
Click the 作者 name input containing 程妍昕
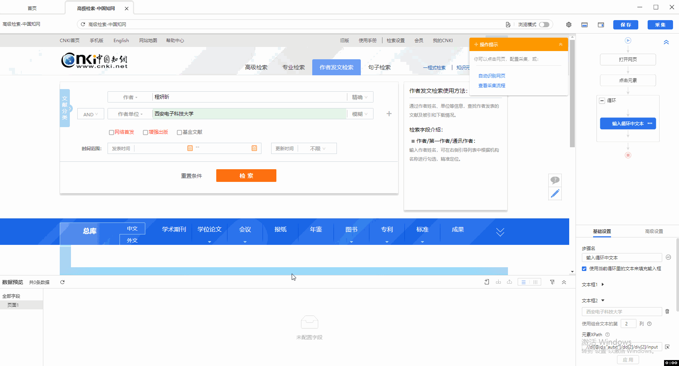coord(249,97)
